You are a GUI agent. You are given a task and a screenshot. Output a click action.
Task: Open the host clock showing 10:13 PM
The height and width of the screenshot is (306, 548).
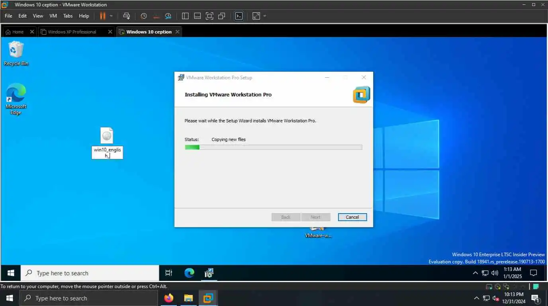point(514,298)
